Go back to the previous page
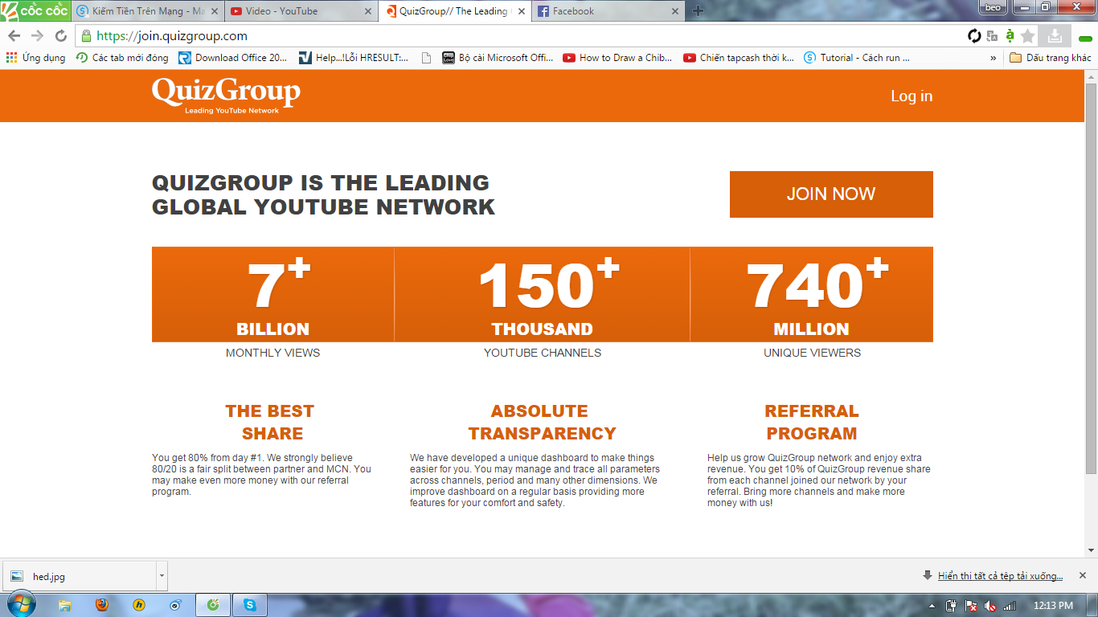Viewport: 1098px width, 617px height. pyautogui.click(x=14, y=36)
